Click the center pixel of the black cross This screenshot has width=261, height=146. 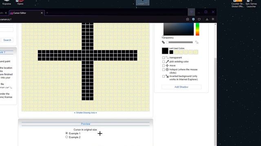pos(88,55)
